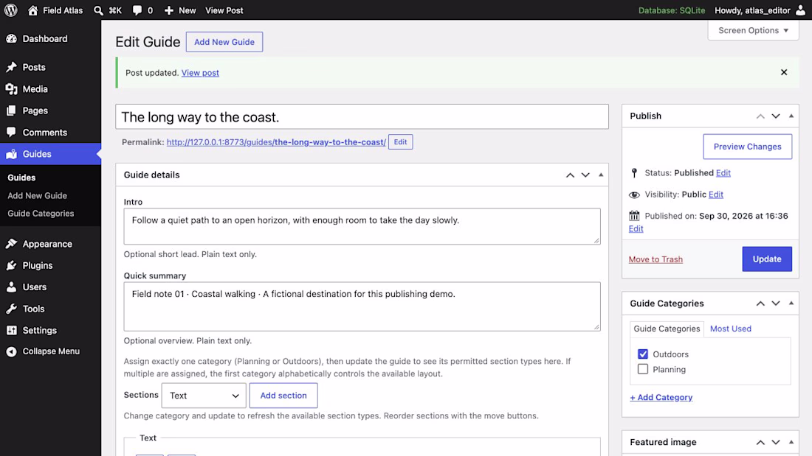Click the Appearance paintbrush icon
The width and height of the screenshot is (812, 456).
coord(11,244)
